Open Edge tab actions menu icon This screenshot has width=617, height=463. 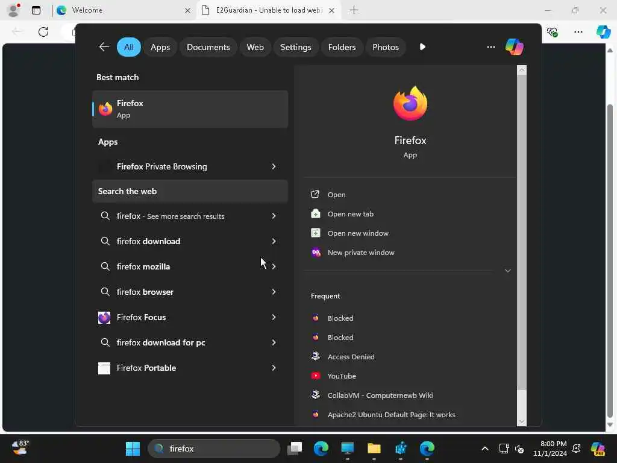(x=36, y=10)
